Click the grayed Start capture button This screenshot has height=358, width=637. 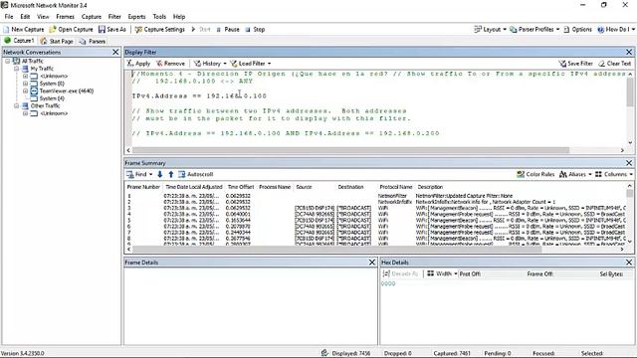(201, 29)
